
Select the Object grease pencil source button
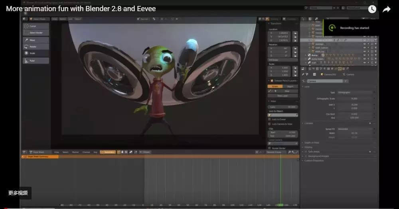tap(290, 86)
